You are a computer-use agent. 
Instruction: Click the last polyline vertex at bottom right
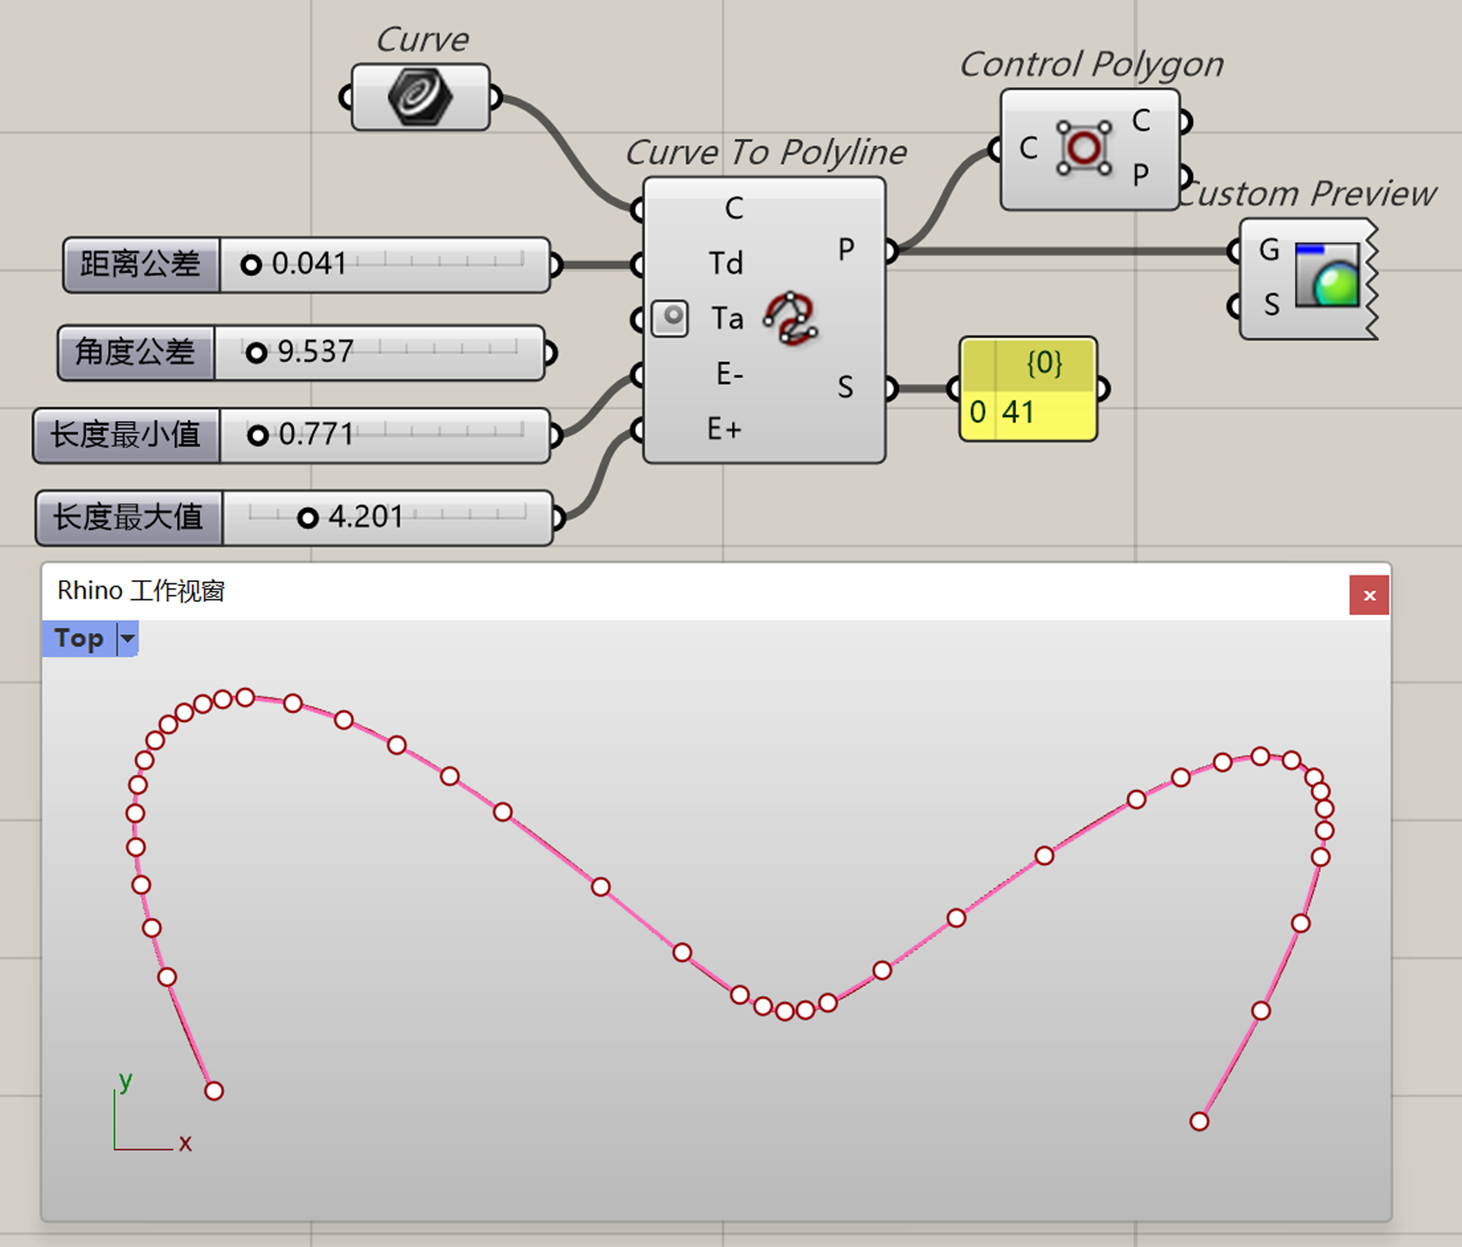point(1199,1121)
